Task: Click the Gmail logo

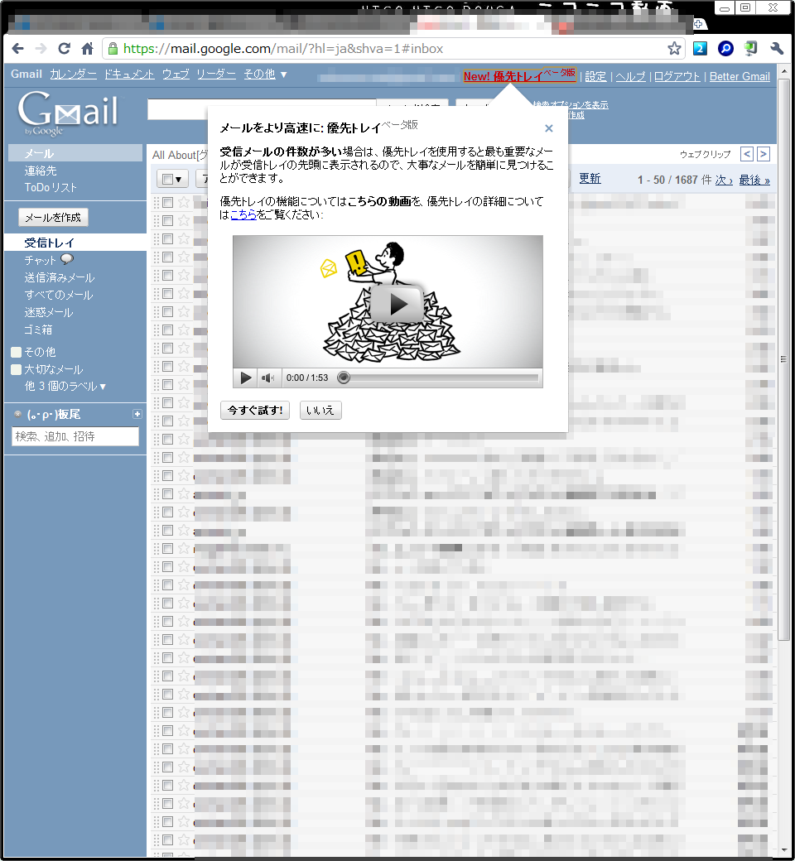Action: click(x=69, y=113)
